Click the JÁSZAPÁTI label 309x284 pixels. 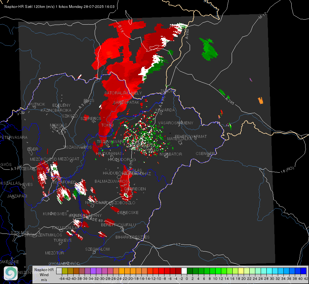pyautogui.click(x=17, y=196)
